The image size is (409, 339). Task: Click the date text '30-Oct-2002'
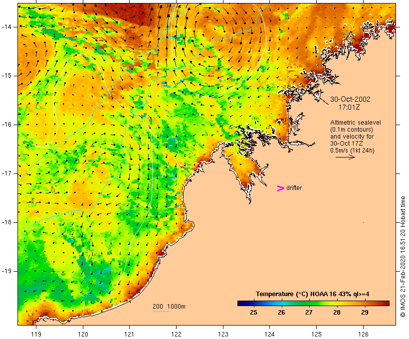tap(350, 99)
